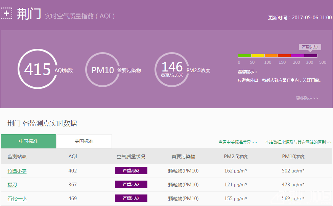Screen dimensions: 333x206
Task: Click yellow segment of AQI color scale
Action: tap(258, 56)
